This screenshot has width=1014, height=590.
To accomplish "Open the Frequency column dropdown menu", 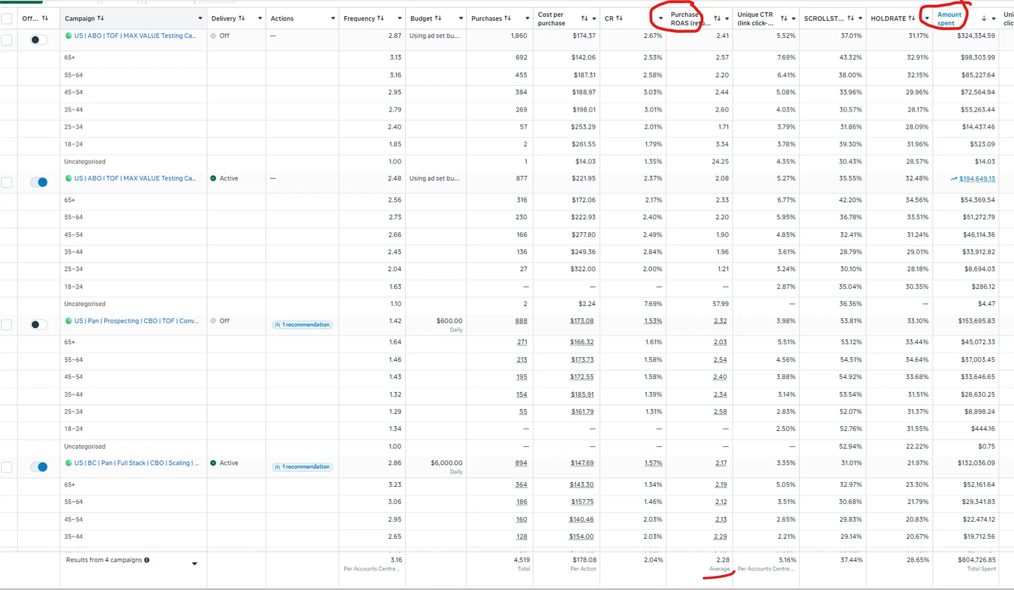I will coord(399,18).
